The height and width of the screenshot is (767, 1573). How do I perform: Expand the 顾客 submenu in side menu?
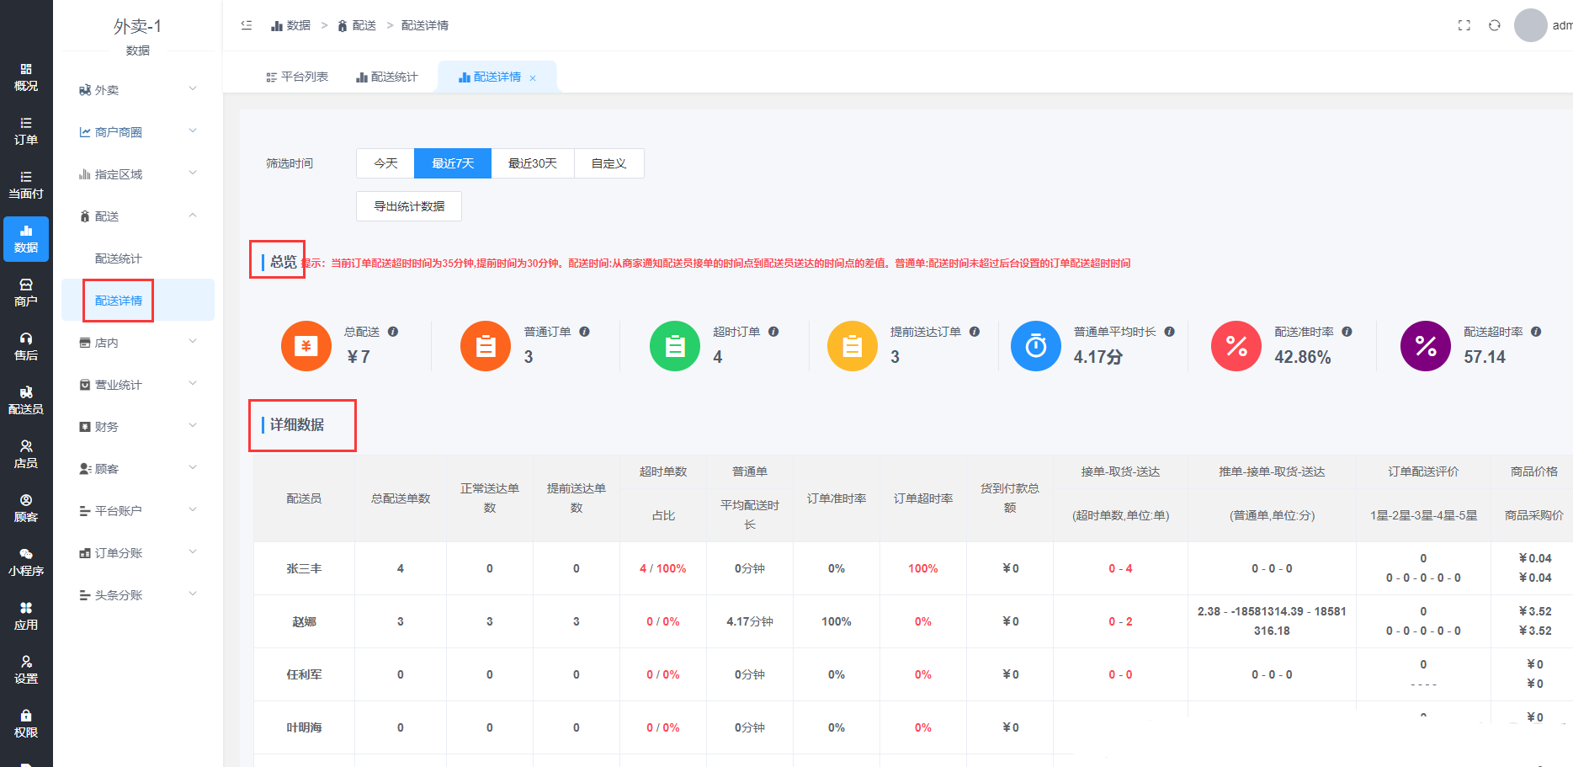click(x=193, y=468)
